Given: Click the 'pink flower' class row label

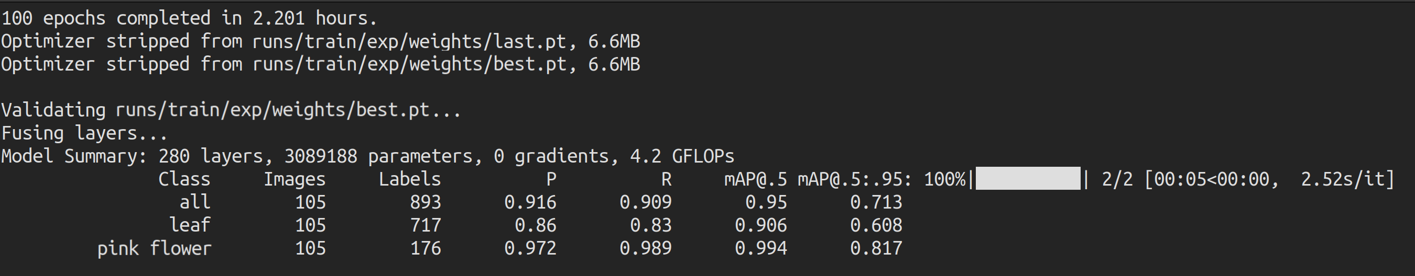Looking at the screenshot, I should click(x=155, y=249).
